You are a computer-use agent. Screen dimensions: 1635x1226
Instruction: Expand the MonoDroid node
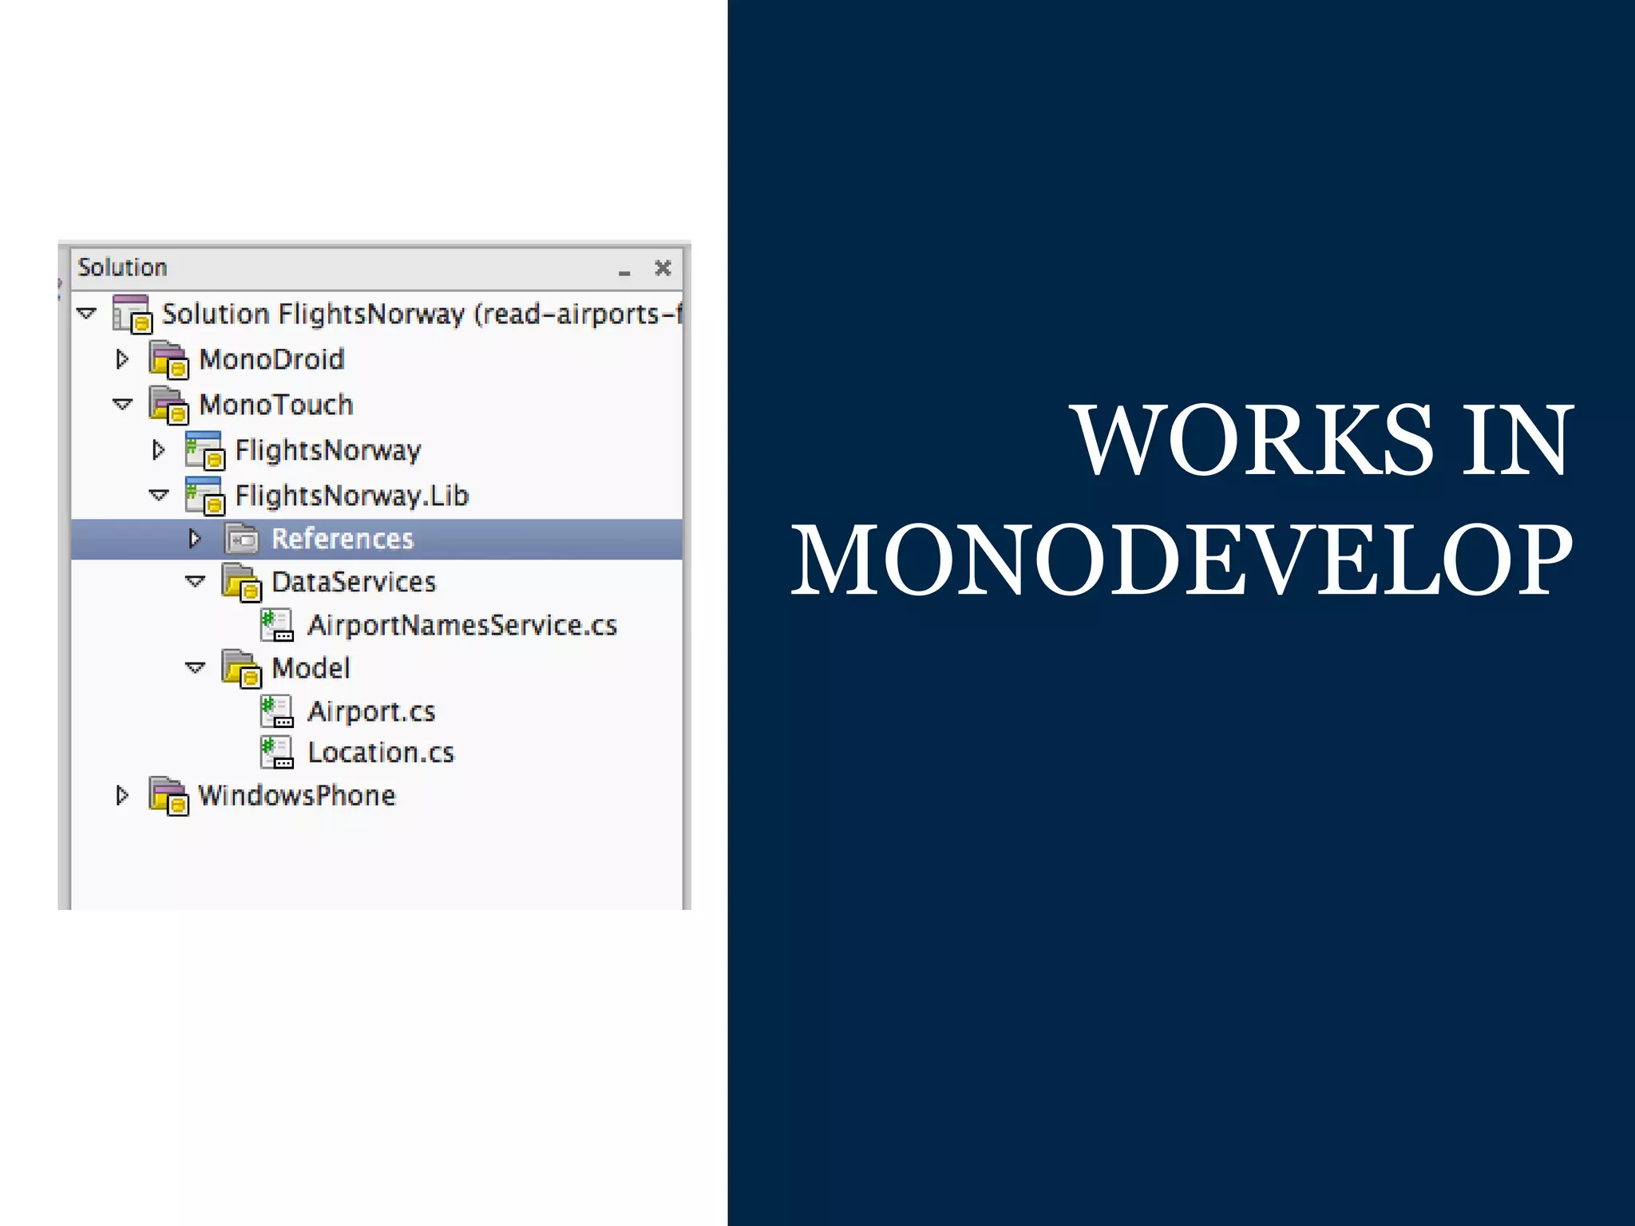tap(122, 359)
